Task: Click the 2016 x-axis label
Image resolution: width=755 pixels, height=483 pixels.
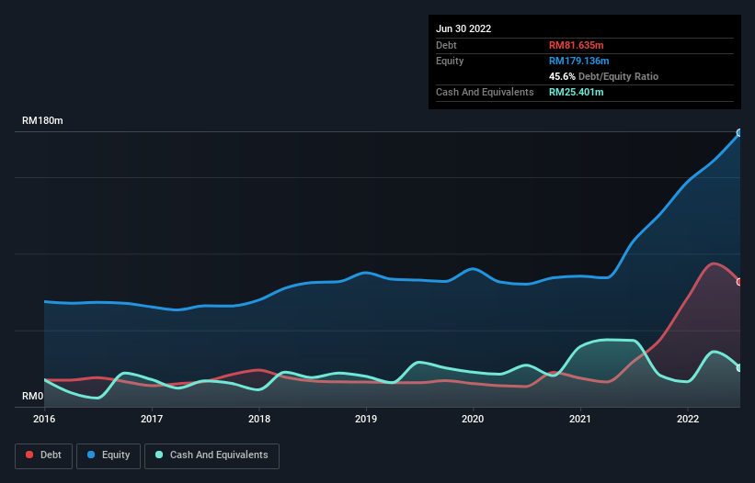Action: [44, 419]
